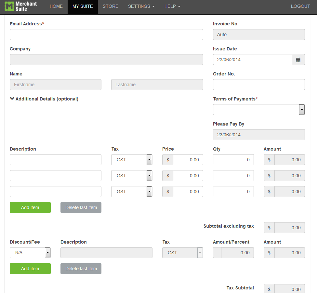Screen dimensions: 317x293
Task: Go to the HOME menu item
Action: [x=56, y=6]
